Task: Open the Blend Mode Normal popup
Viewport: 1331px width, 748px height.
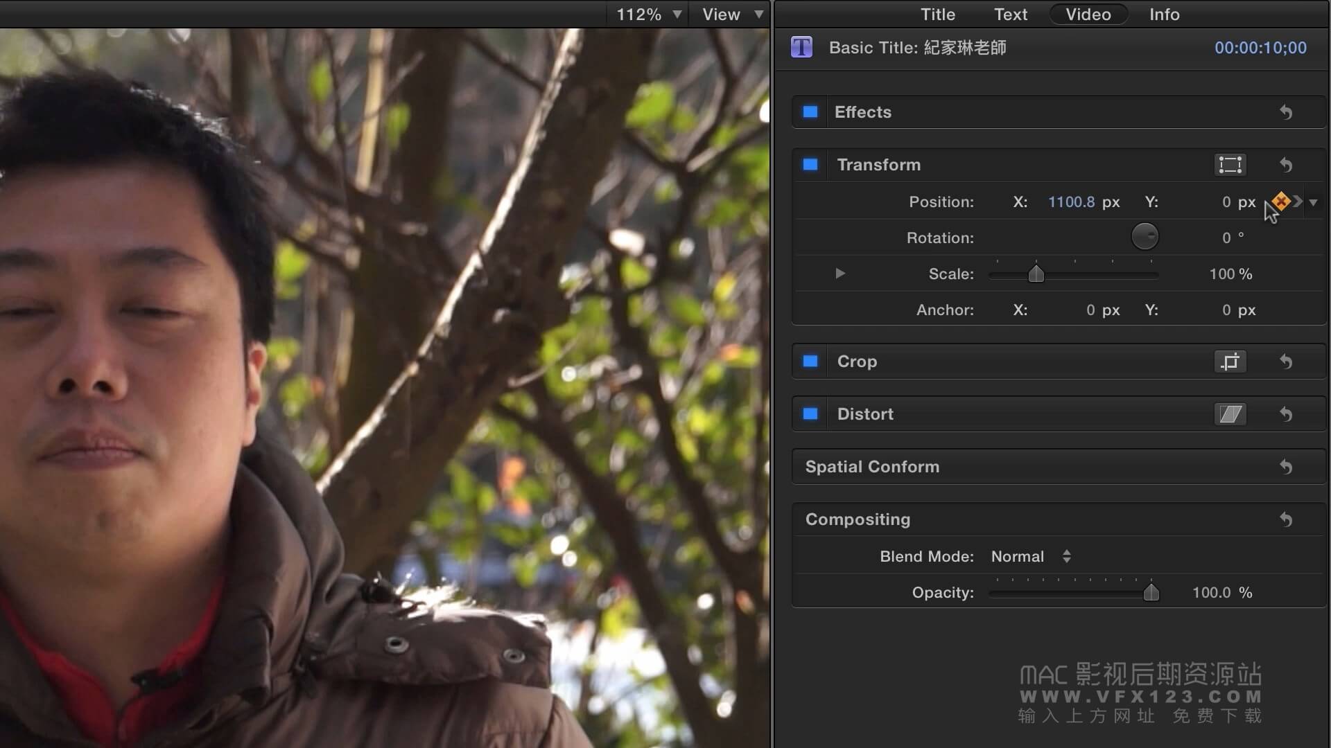Action: pyautogui.click(x=1032, y=556)
